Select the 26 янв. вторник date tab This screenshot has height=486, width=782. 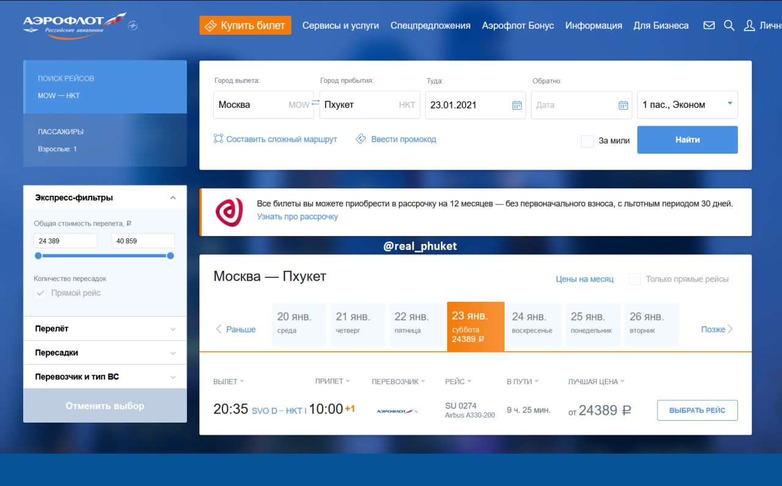pos(652,324)
